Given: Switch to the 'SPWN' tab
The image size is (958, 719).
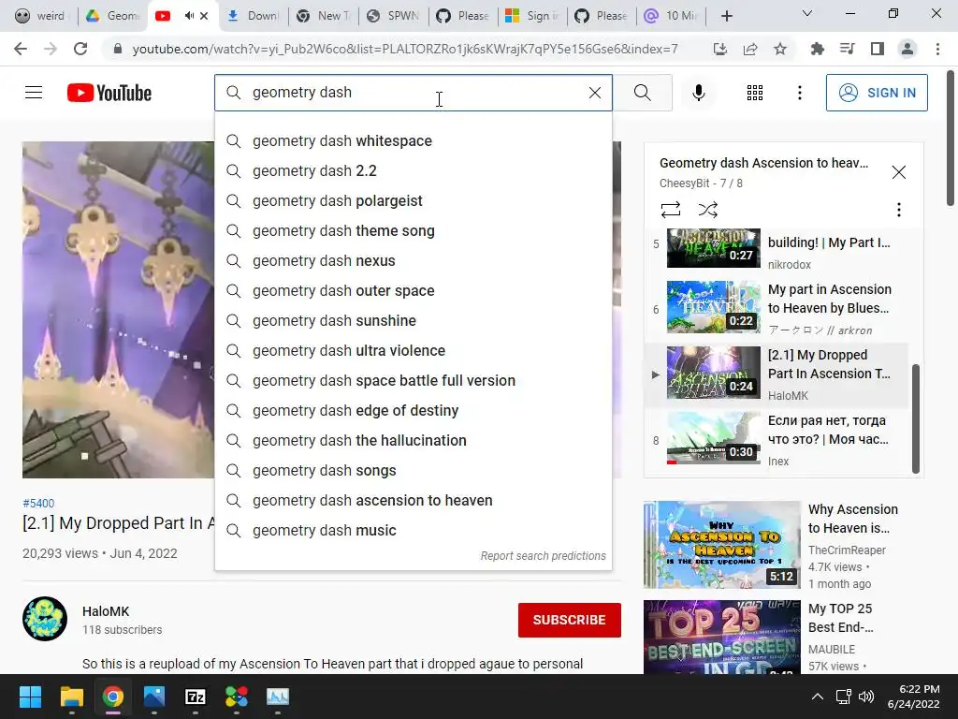Looking at the screenshot, I should click(x=393, y=16).
